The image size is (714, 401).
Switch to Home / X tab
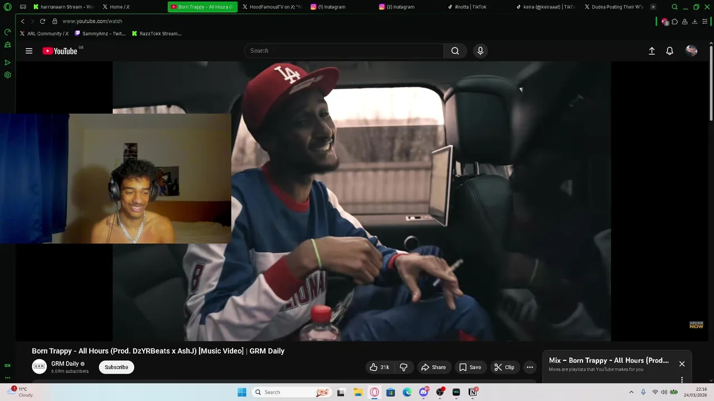pyautogui.click(x=131, y=7)
